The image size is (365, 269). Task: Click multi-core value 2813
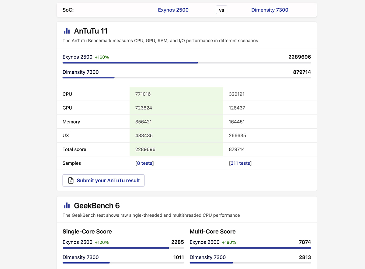point(305,257)
